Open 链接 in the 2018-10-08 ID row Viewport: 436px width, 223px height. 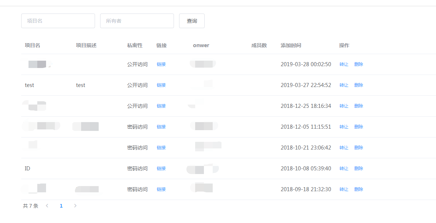click(x=161, y=168)
